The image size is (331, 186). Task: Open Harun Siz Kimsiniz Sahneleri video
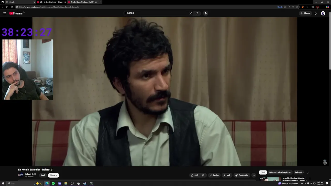pyautogui.click(x=294, y=179)
